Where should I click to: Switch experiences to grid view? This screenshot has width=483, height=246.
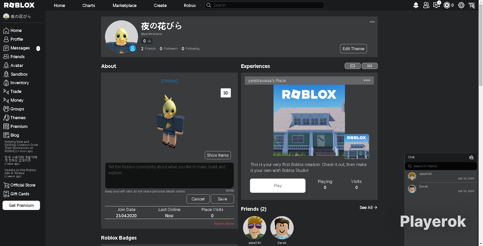[370, 66]
